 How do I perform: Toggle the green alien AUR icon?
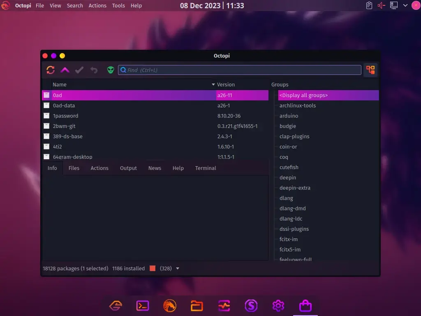pos(110,70)
